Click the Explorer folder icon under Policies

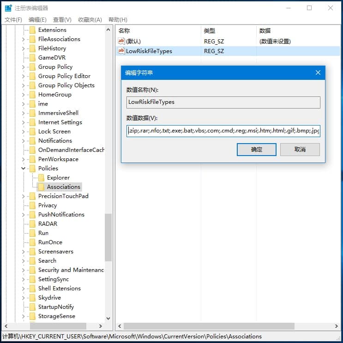41,178
